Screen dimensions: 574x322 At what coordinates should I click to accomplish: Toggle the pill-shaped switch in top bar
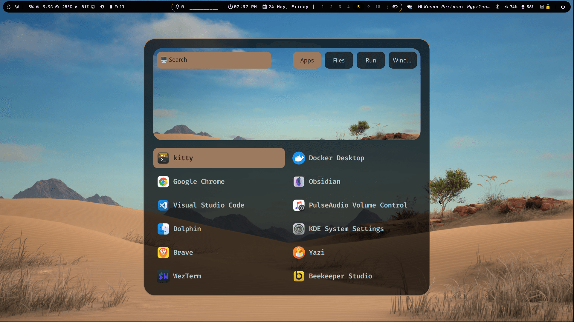pyautogui.click(x=395, y=7)
